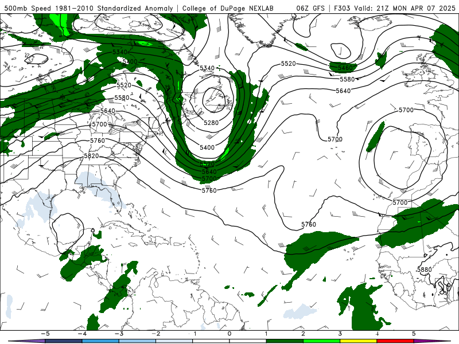Click the medium blue swatch between -4 and -3

[x=100, y=341]
